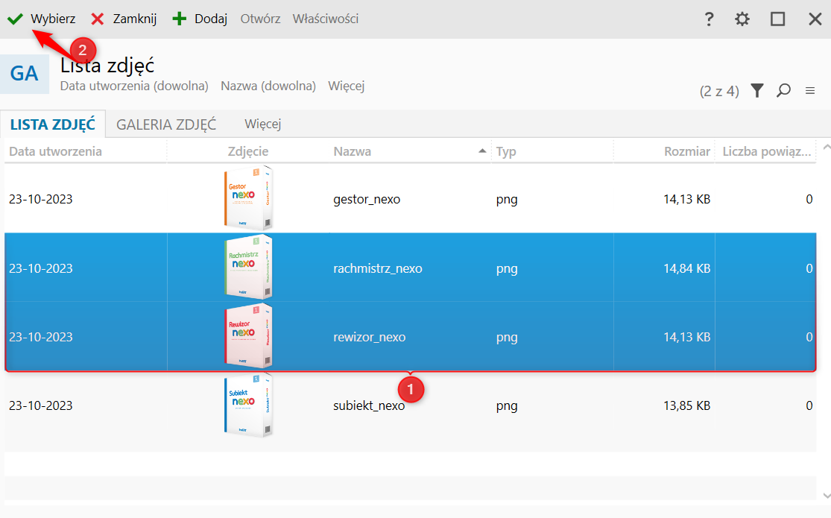Viewport: 831px width, 518px height.
Task: Click the date in the subiekt_nexo row
Action: coord(41,406)
